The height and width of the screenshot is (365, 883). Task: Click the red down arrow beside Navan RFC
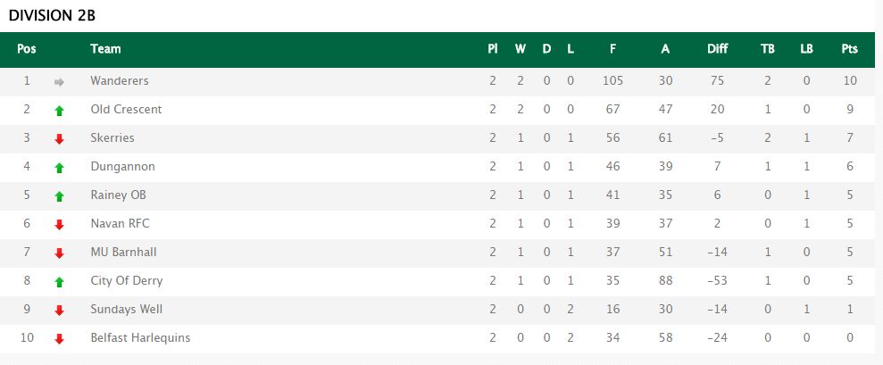(x=60, y=225)
